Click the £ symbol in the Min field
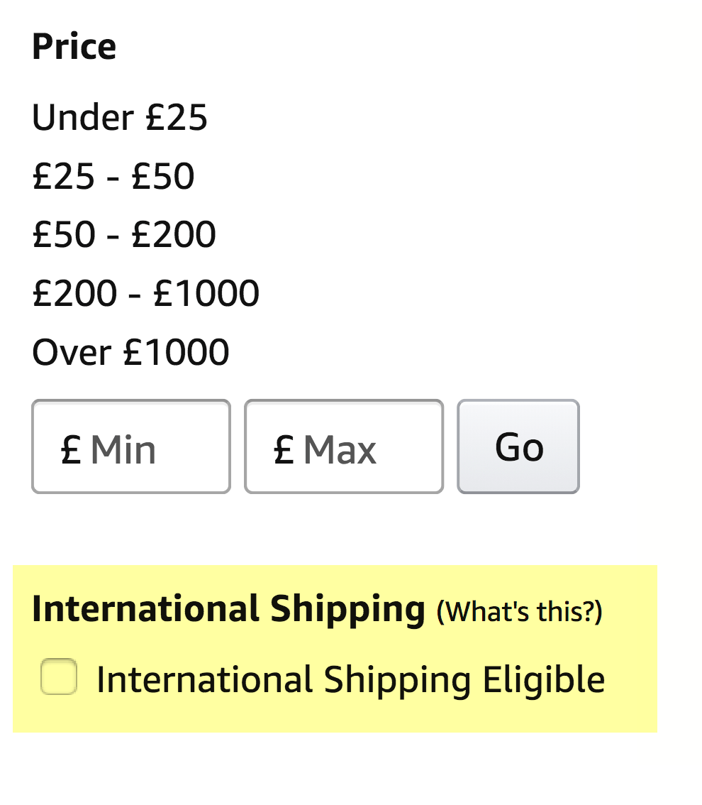This screenshot has width=702, height=805. [70, 449]
